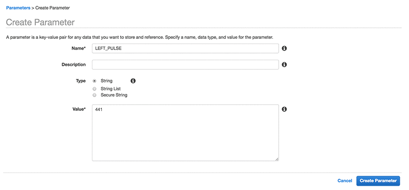Click the Value textarea resize grip corner
The image size is (409, 190).
(277, 159)
